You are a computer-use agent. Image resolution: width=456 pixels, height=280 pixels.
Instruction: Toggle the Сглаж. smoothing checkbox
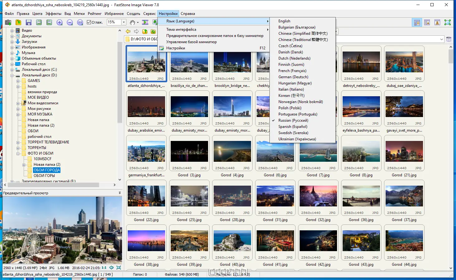coord(89,22)
